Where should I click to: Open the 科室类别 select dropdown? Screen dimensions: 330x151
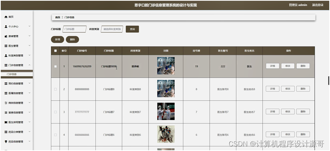(x=112, y=29)
